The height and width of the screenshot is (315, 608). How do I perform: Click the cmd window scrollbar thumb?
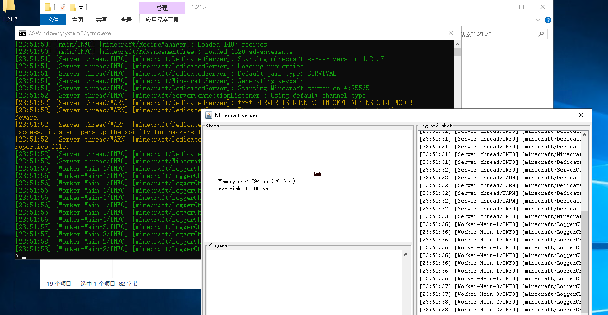[457, 52]
